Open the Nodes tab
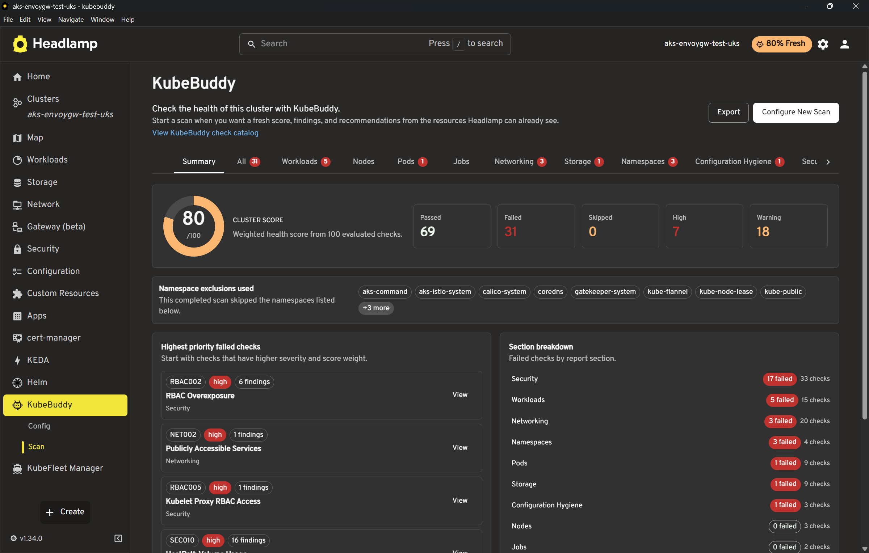 tap(364, 162)
